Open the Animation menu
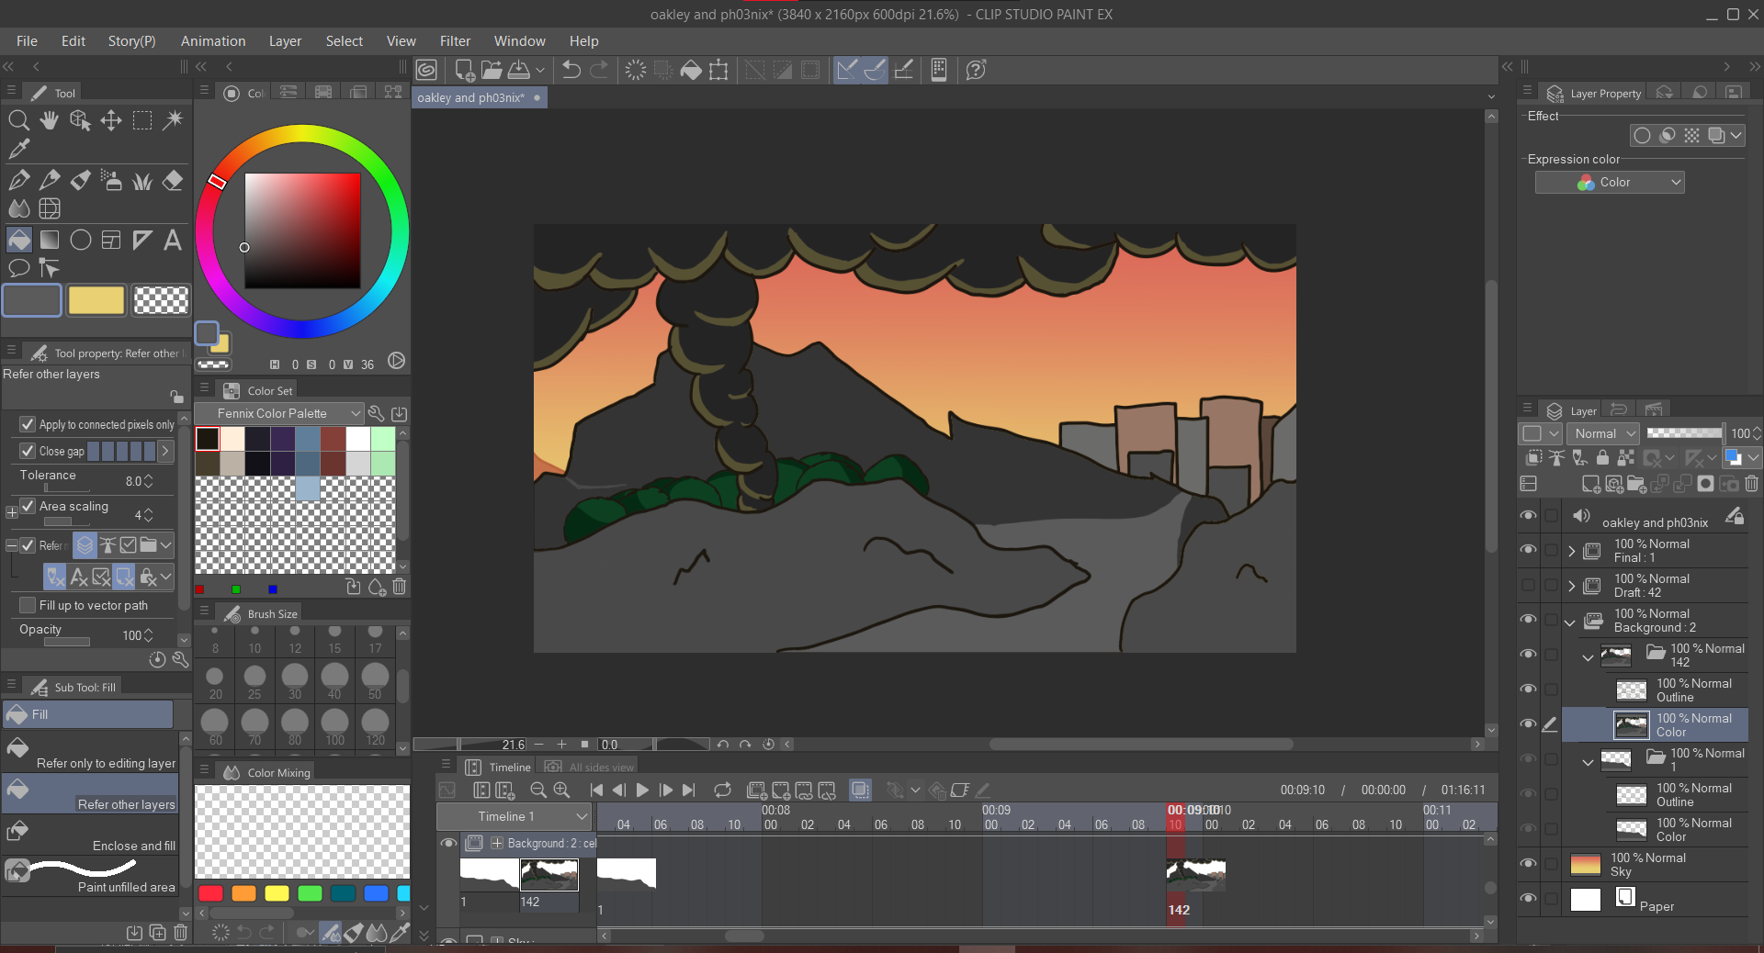1764x953 pixels. click(x=212, y=40)
